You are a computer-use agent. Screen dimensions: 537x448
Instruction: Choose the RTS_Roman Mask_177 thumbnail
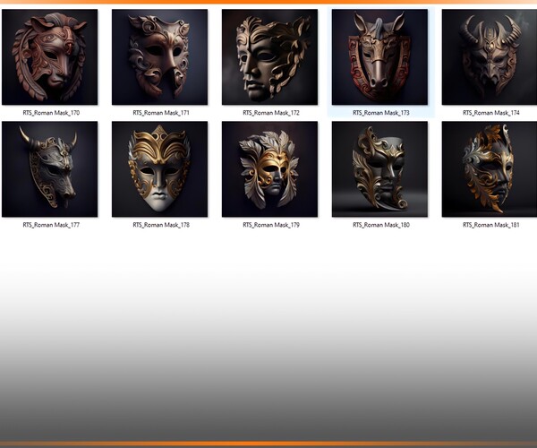click(49, 169)
